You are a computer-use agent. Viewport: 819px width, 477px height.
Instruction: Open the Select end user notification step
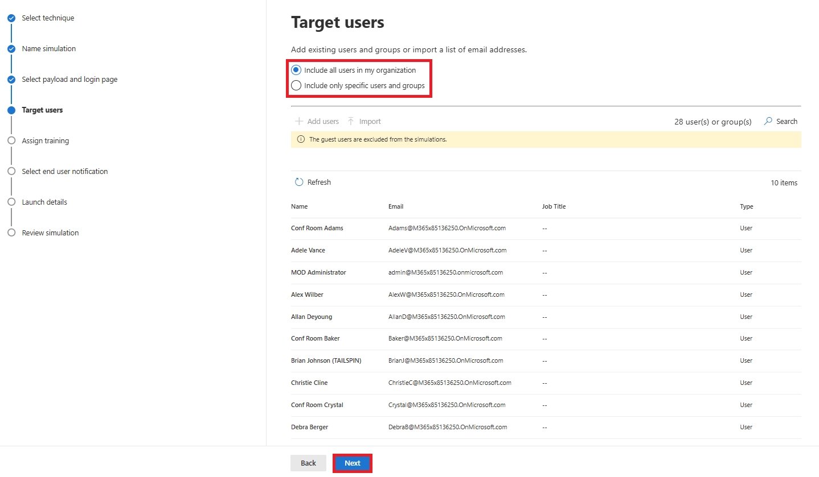click(x=64, y=171)
